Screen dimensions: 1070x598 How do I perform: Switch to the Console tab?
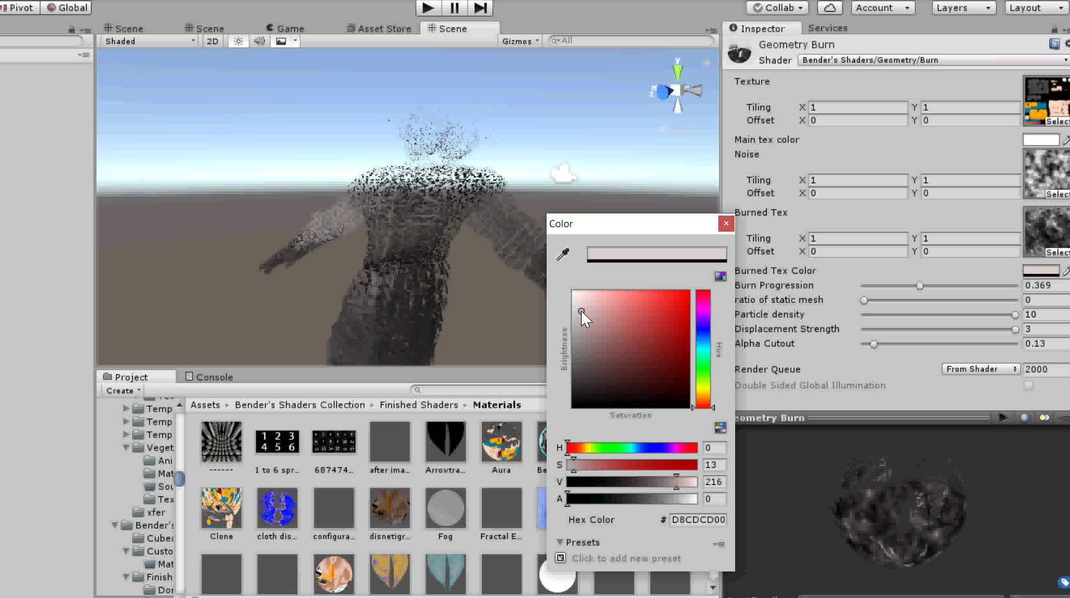(209, 377)
